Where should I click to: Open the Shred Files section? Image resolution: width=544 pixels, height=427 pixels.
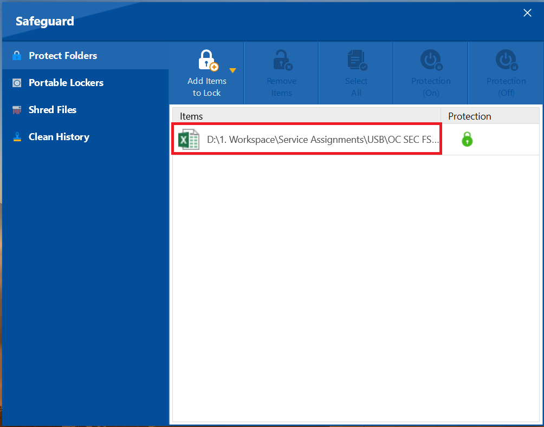[x=86, y=109]
